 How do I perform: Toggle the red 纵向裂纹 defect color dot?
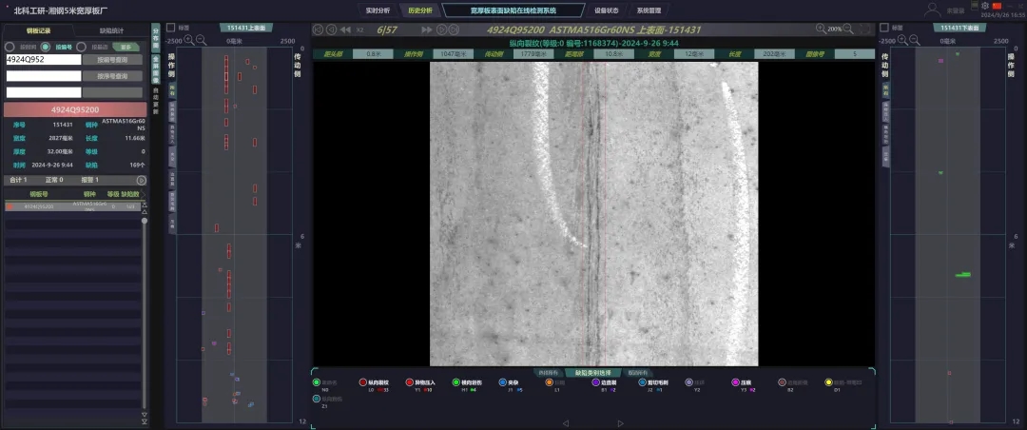tap(362, 382)
